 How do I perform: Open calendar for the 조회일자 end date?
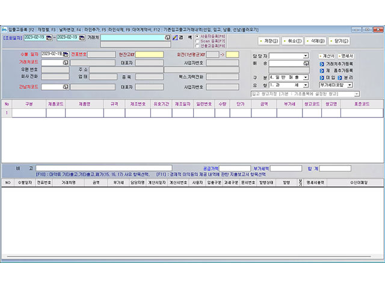[82, 38]
